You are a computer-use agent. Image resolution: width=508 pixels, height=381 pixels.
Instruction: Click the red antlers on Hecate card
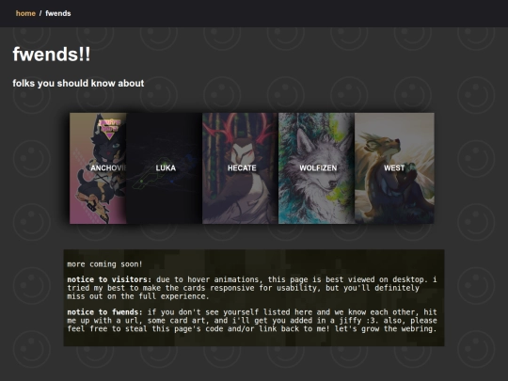(241, 128)
